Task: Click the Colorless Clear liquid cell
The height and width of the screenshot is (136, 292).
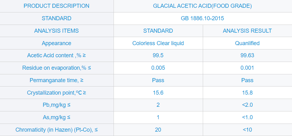Action: coord(158,43)
